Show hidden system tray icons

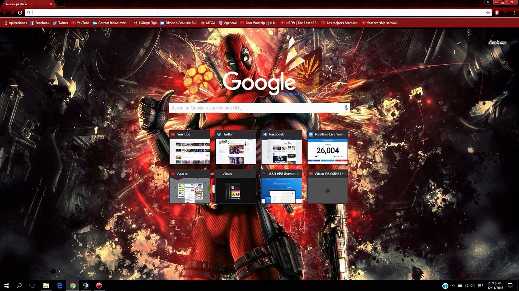(453, 286)
